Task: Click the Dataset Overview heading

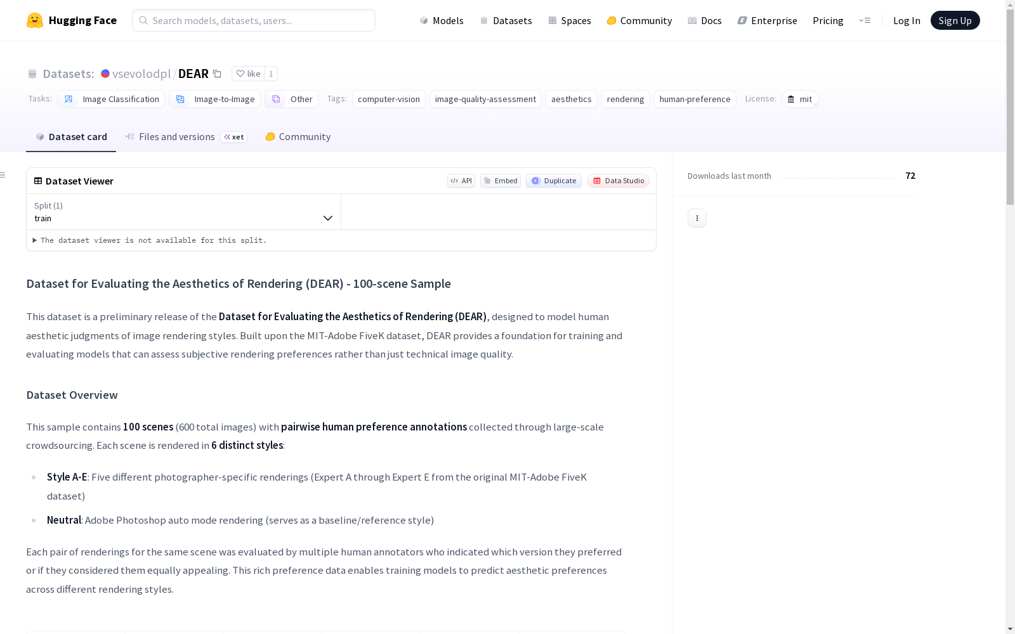Action: click(72, 395)
